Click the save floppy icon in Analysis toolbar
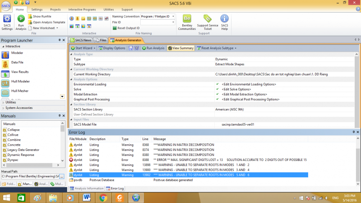361x203 pixels. (x=131, y=48)
